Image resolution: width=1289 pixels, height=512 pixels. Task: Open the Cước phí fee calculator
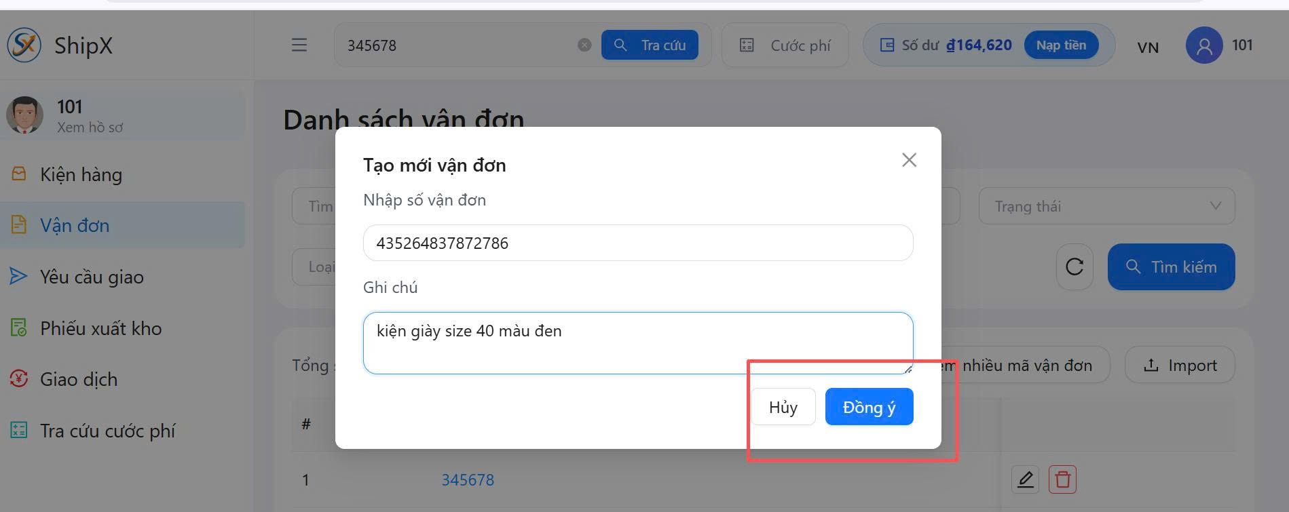point(785,45)
